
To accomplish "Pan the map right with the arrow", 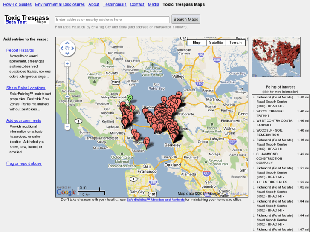I will (72, 48).
